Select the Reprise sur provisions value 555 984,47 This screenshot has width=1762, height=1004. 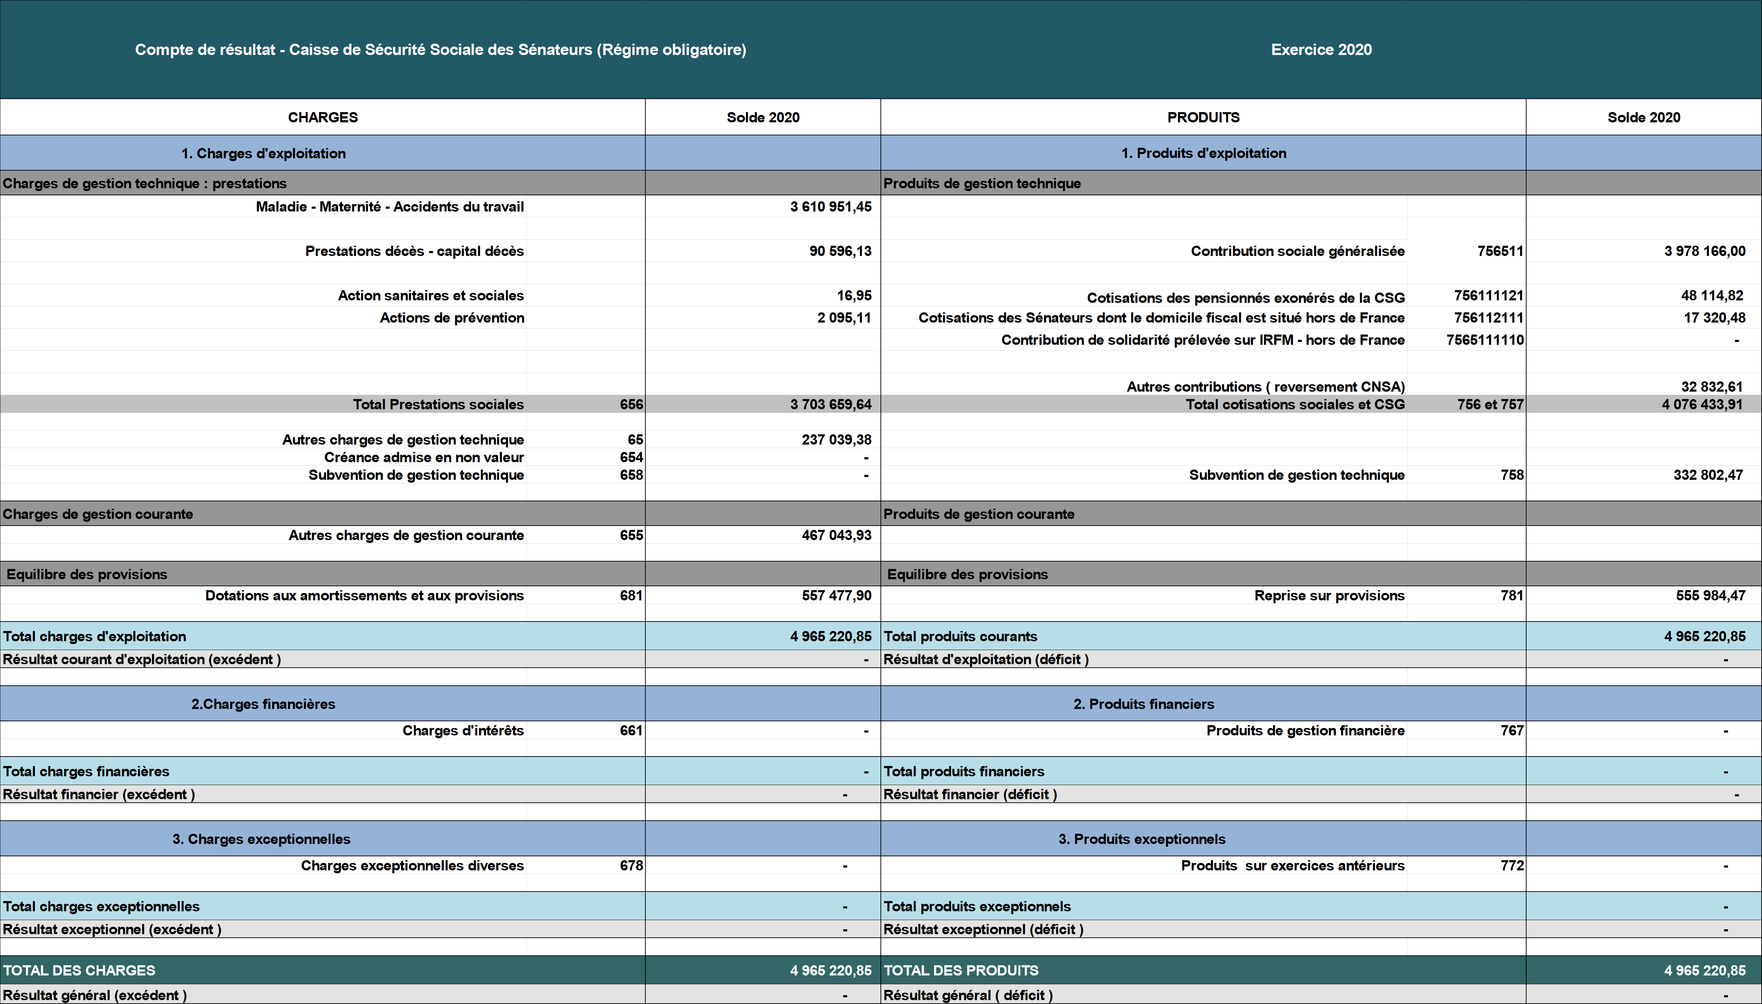click(x=1709, y=596)
